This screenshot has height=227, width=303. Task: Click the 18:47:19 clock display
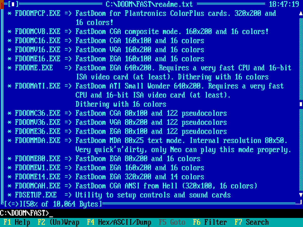click(284, 4)
